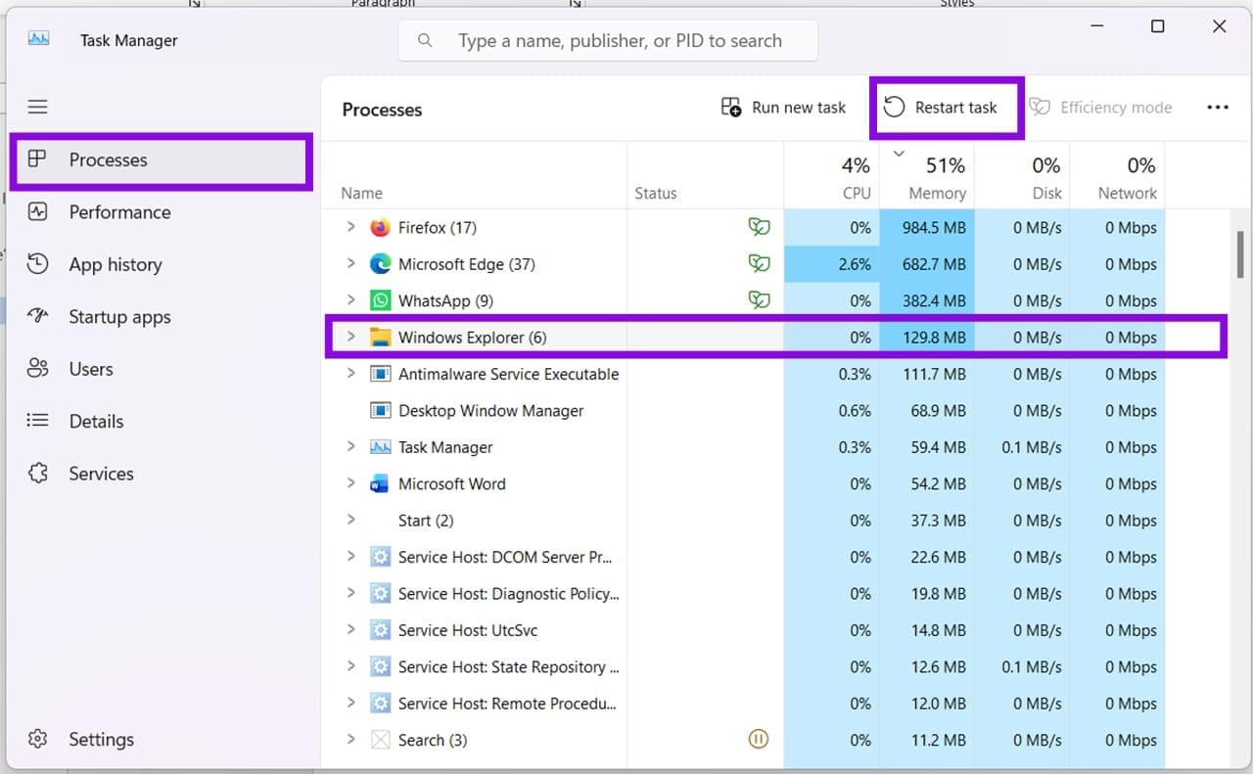The height and width of the screenshot is (774, 1253).
Task: Expand the Search (3) process group
Action: (x=351, y=740)
